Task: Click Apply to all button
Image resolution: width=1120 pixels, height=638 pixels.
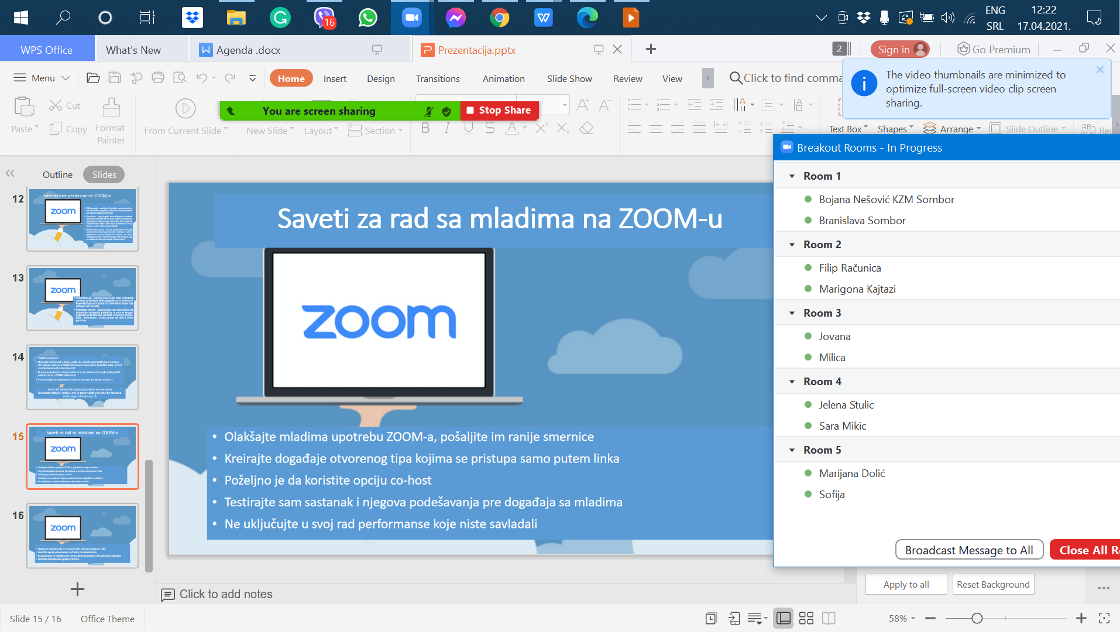Action: pyautogui.click(x=906, y=584)
